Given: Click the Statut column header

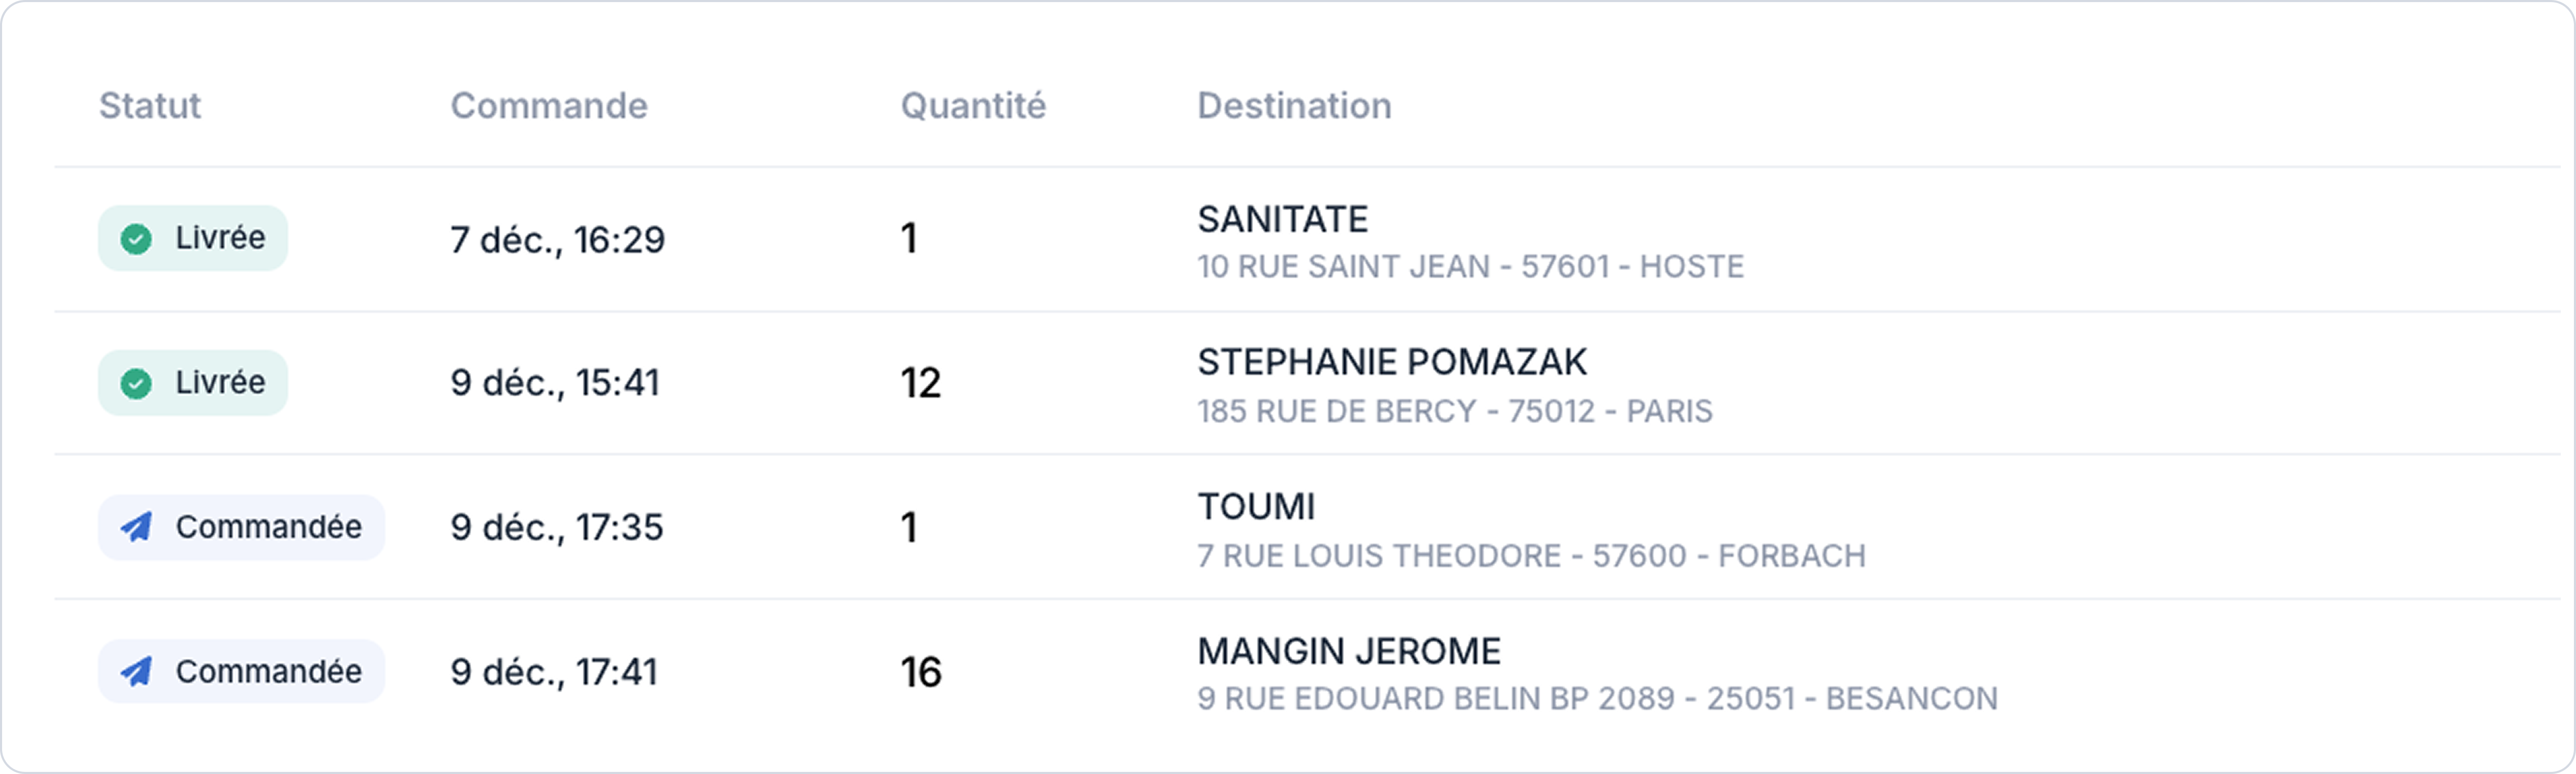Looking at the screenshot, I should coord(150,106).
